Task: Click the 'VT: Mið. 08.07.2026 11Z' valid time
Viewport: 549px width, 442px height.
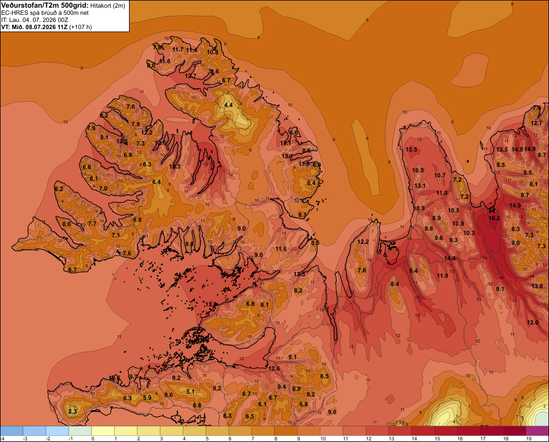Action: pos(34,27)
